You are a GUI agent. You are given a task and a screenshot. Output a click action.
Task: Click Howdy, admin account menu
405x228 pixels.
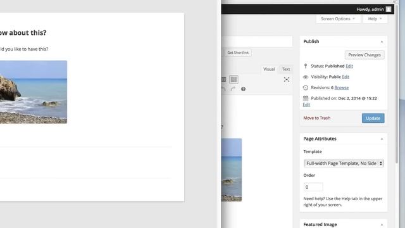[373, 9]
